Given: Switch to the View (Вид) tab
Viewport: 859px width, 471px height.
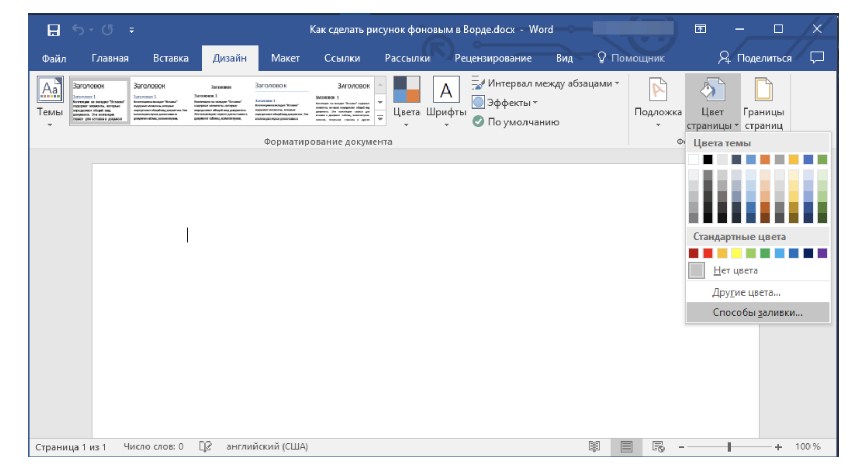Looking at the screenshot, I should (x=564, y=58).
